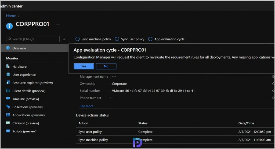Click the Status column header
The height and width of the screenshot is (149, 275).
tap(143, 123)
